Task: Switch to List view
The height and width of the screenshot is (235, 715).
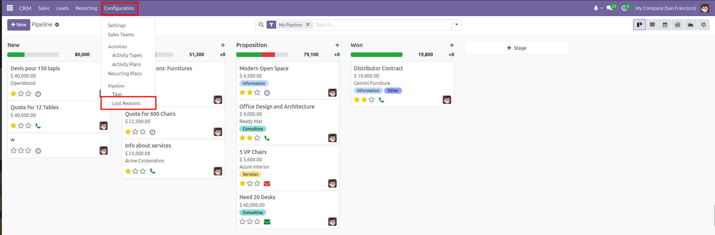Action: point(652,24)
